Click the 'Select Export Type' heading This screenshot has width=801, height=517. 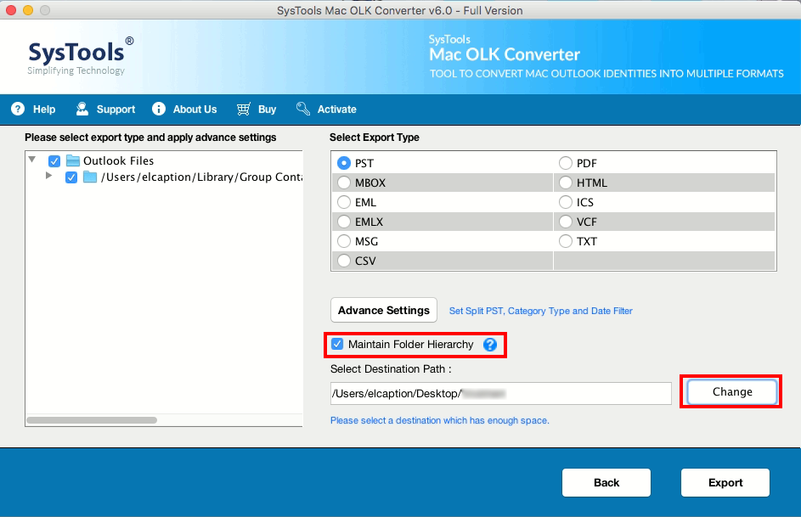pyautogui.click(x=375, y=138)
